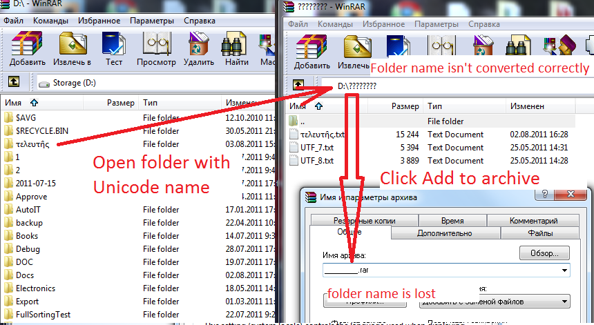Open Команды menu in left WinRAR window

(50, 21)
